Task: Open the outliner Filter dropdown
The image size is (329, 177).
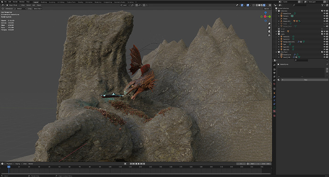Action: pyautogui.click(x=323, y=5)
